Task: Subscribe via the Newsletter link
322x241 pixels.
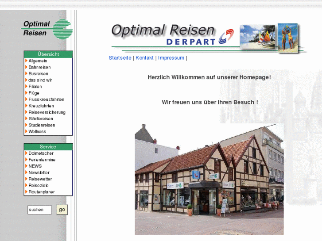Action: pyautogui.click(x=39, y=173)
